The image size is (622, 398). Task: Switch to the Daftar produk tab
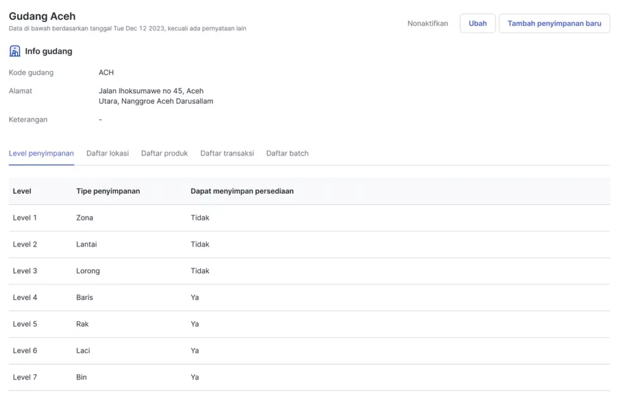pyautogui.click(x=164, y=153)
